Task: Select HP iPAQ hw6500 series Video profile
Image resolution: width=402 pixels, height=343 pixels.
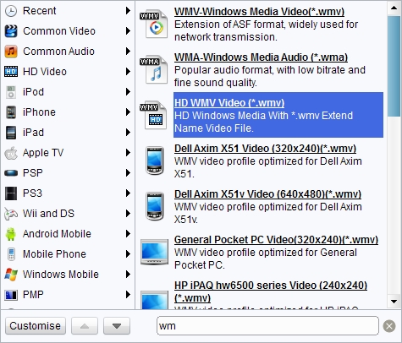Action: pos(271,291)
